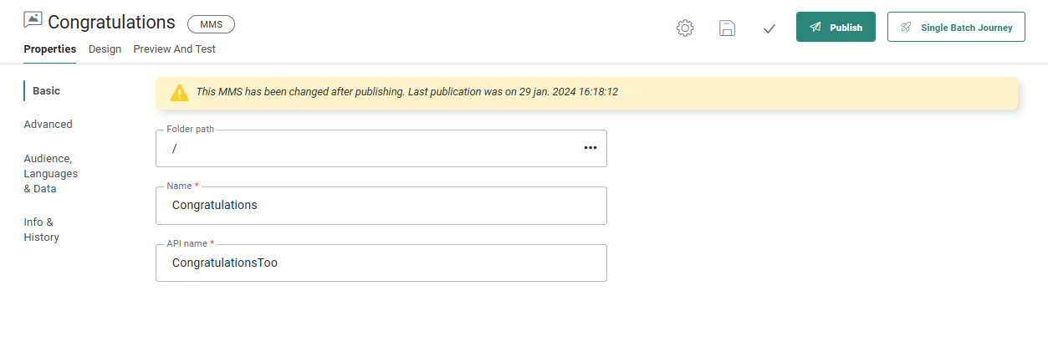Open Audience, Languages & Data section
1048x337 pixels.
point(50,173)
